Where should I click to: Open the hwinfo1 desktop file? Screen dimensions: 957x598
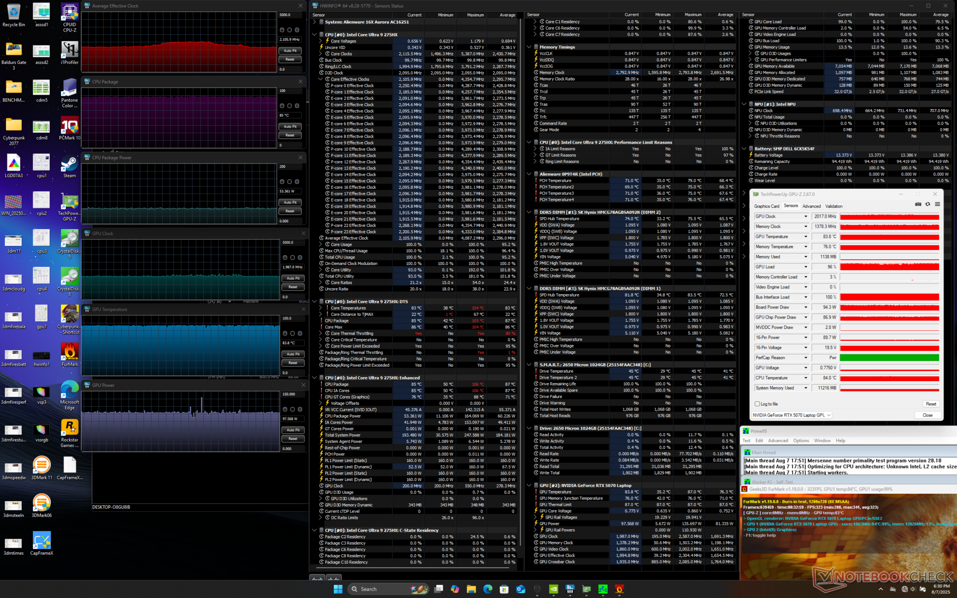tap(41, 358)
